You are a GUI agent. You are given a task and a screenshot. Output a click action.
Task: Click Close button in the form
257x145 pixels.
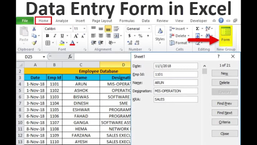[x=225, y=134]
